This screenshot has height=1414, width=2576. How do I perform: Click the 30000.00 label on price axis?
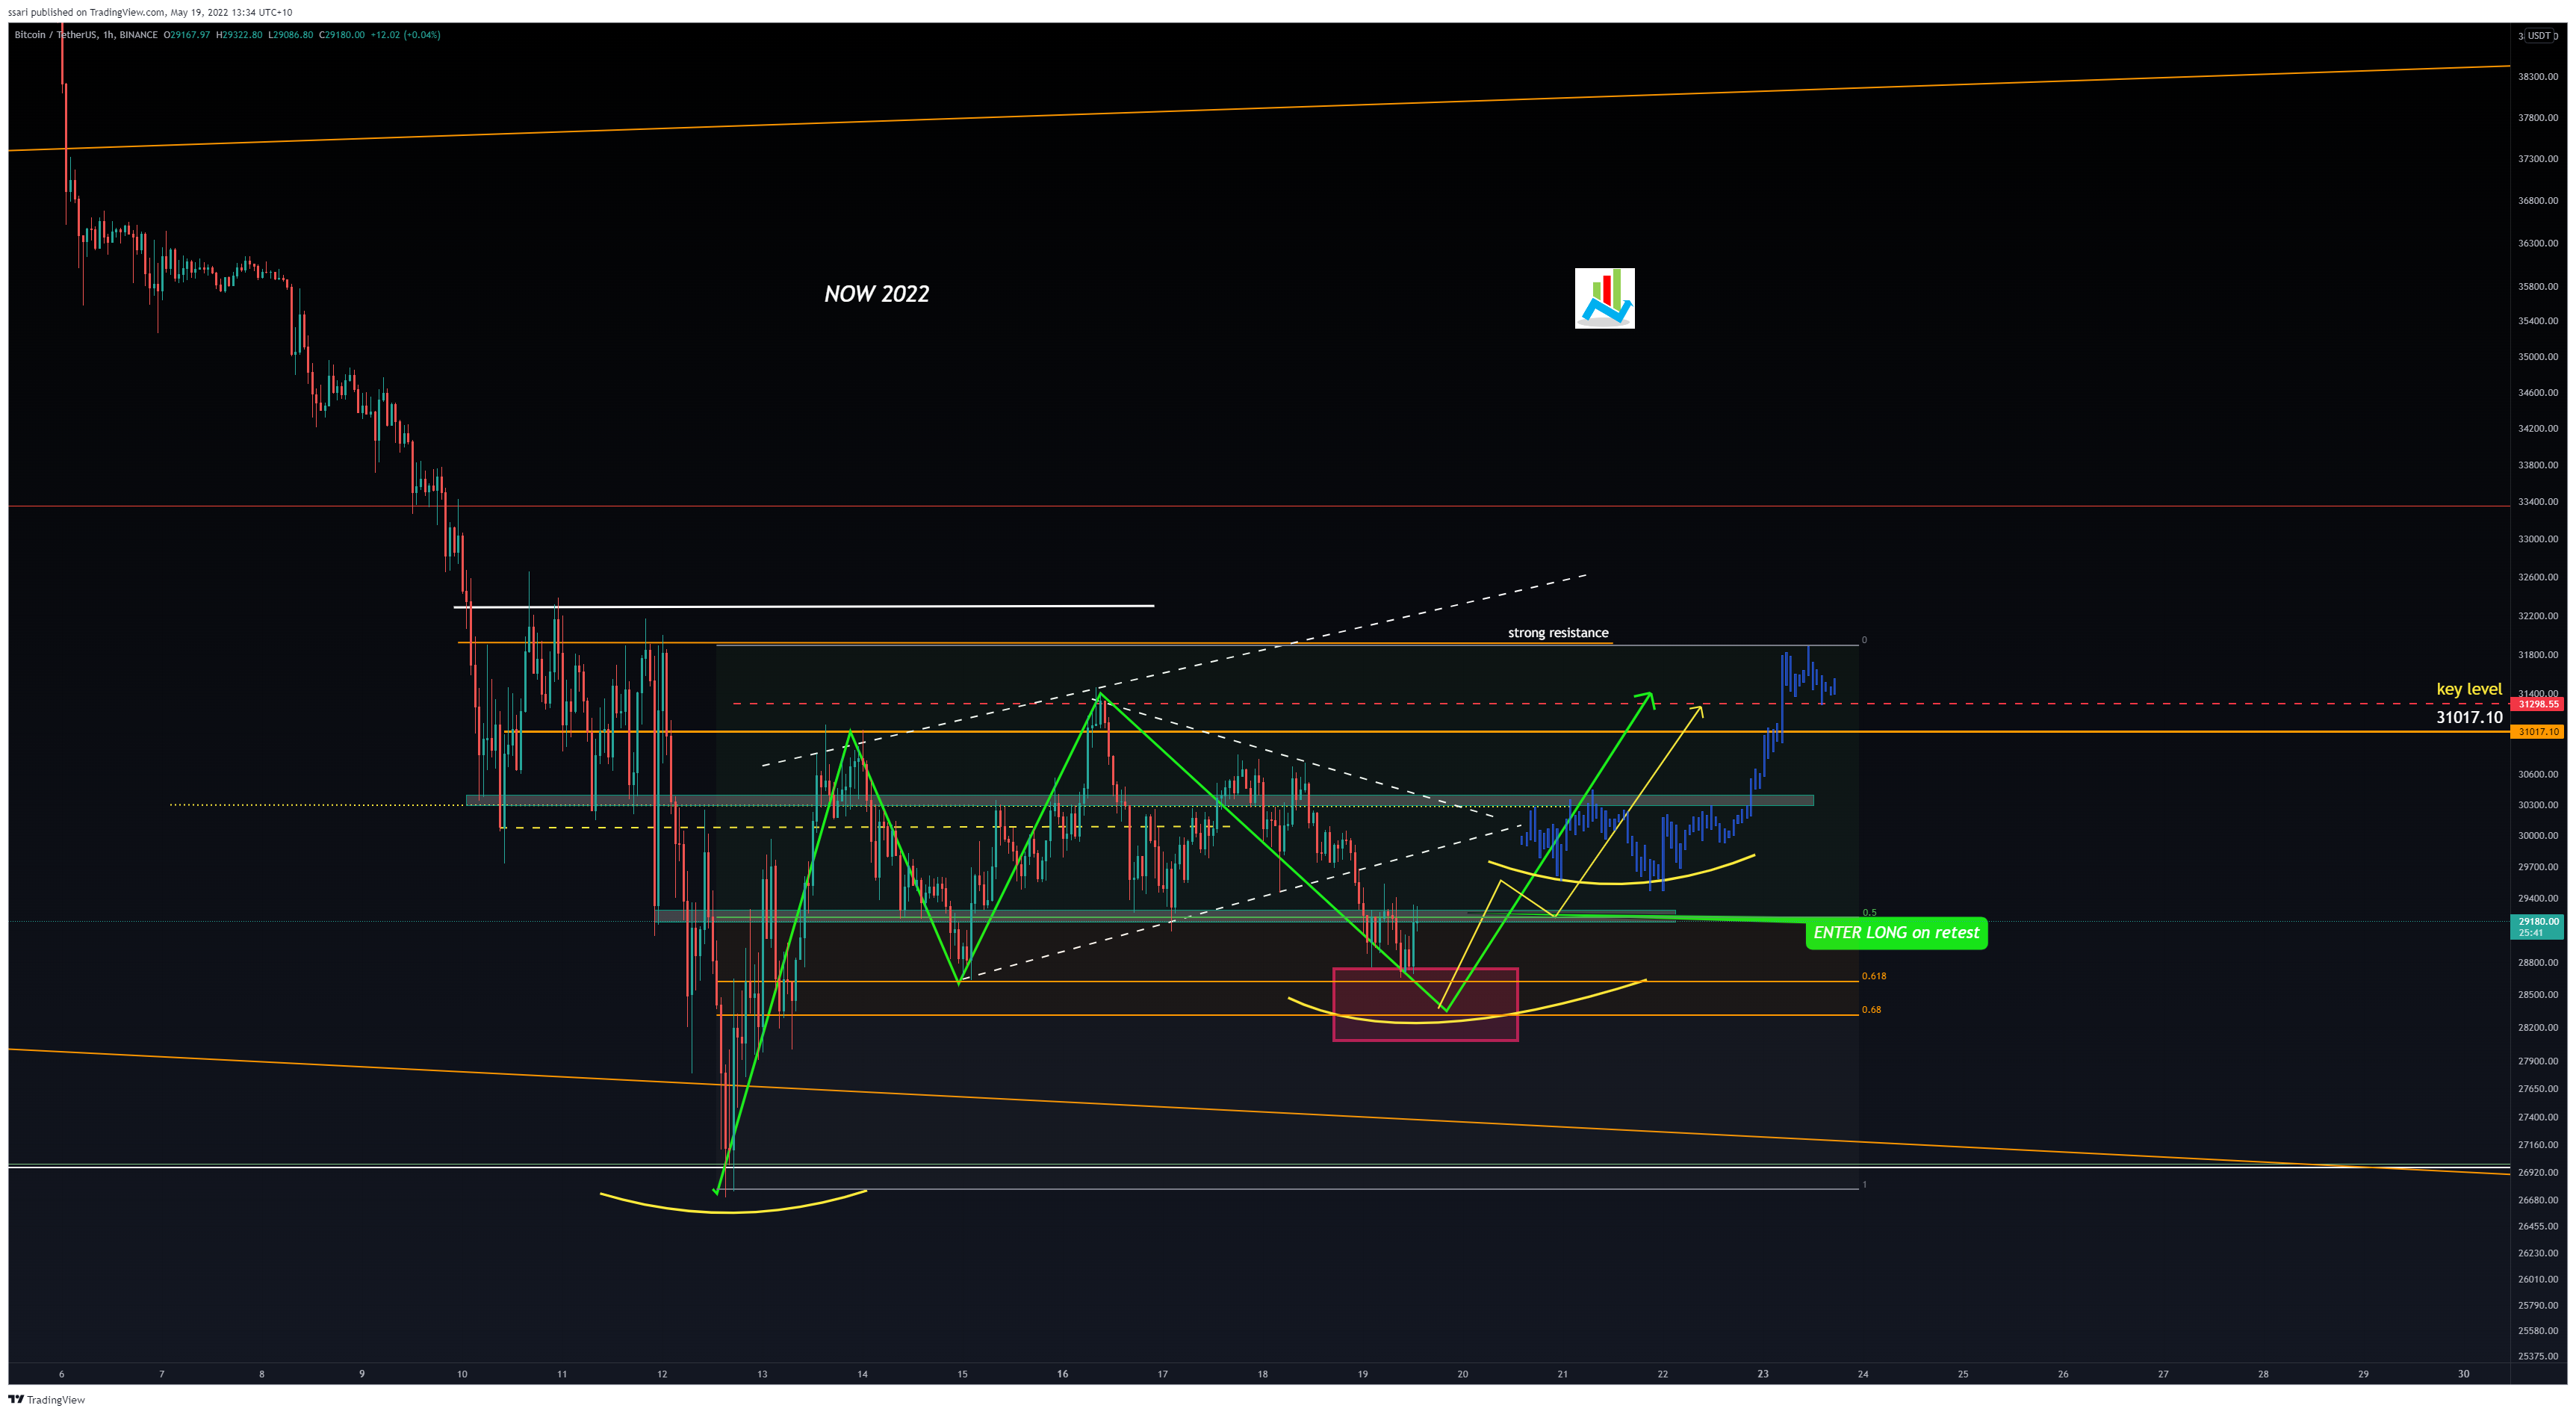(x=2538, y=836)
